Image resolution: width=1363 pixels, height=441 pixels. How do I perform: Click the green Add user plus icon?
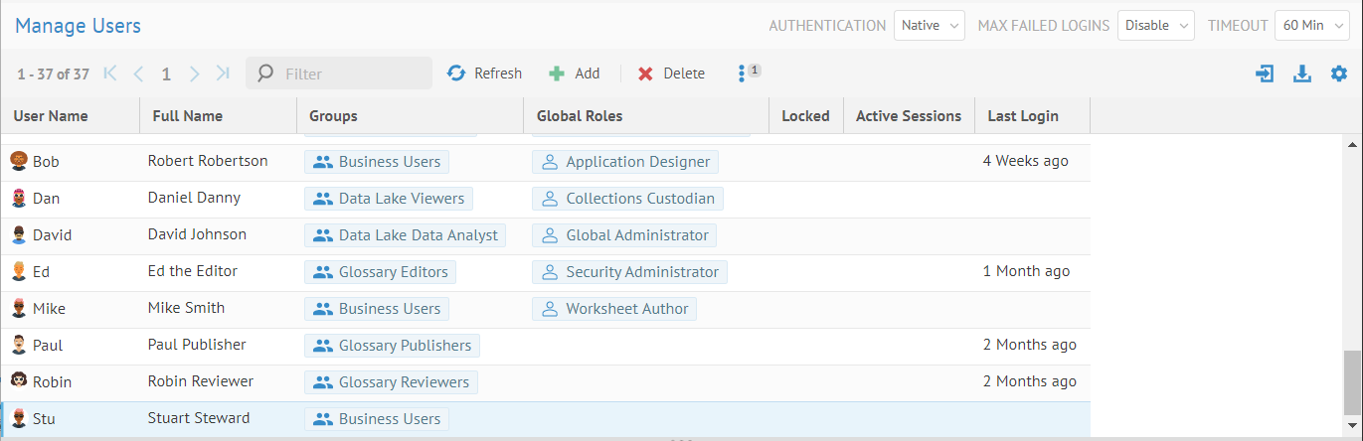[x=557, y=73]
